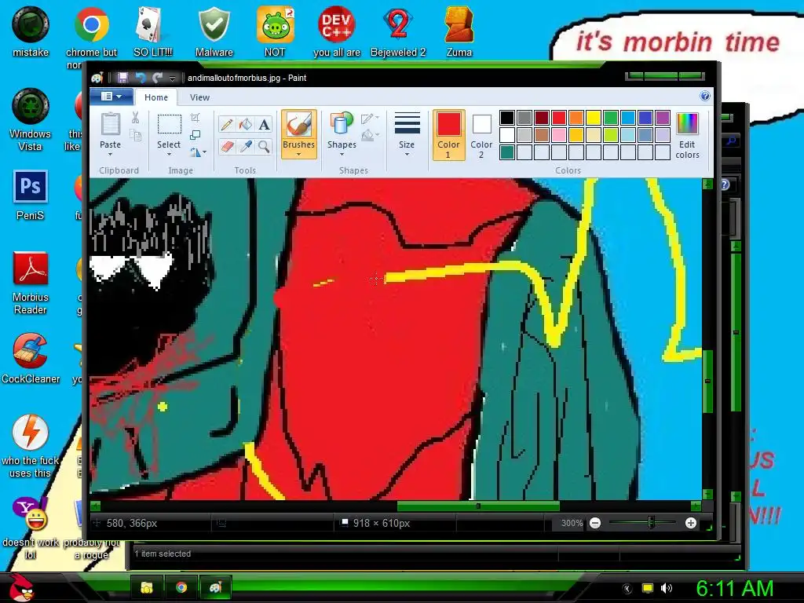This screenshot has width=804, height=603.
Task: Open the Edit colors dialog
Action: pyautogui.click(x=687, y=135)
